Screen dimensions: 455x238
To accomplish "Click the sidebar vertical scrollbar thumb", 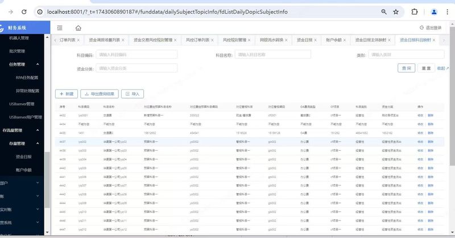I will pyautogui.click(x=47, y=179).
